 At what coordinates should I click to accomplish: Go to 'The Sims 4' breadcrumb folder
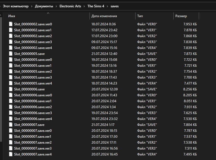pyautogui.click(x=96, y=6)
